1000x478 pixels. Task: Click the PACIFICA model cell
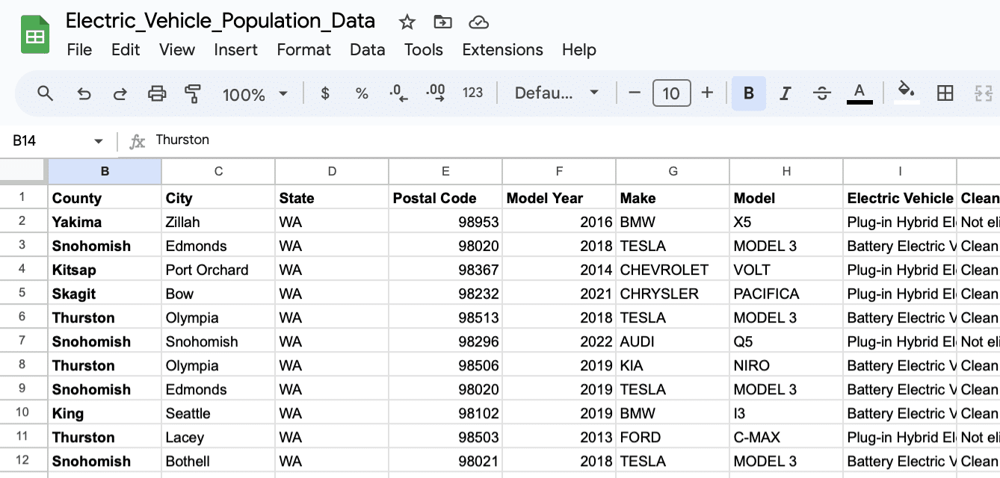click(x=786, y=294)
